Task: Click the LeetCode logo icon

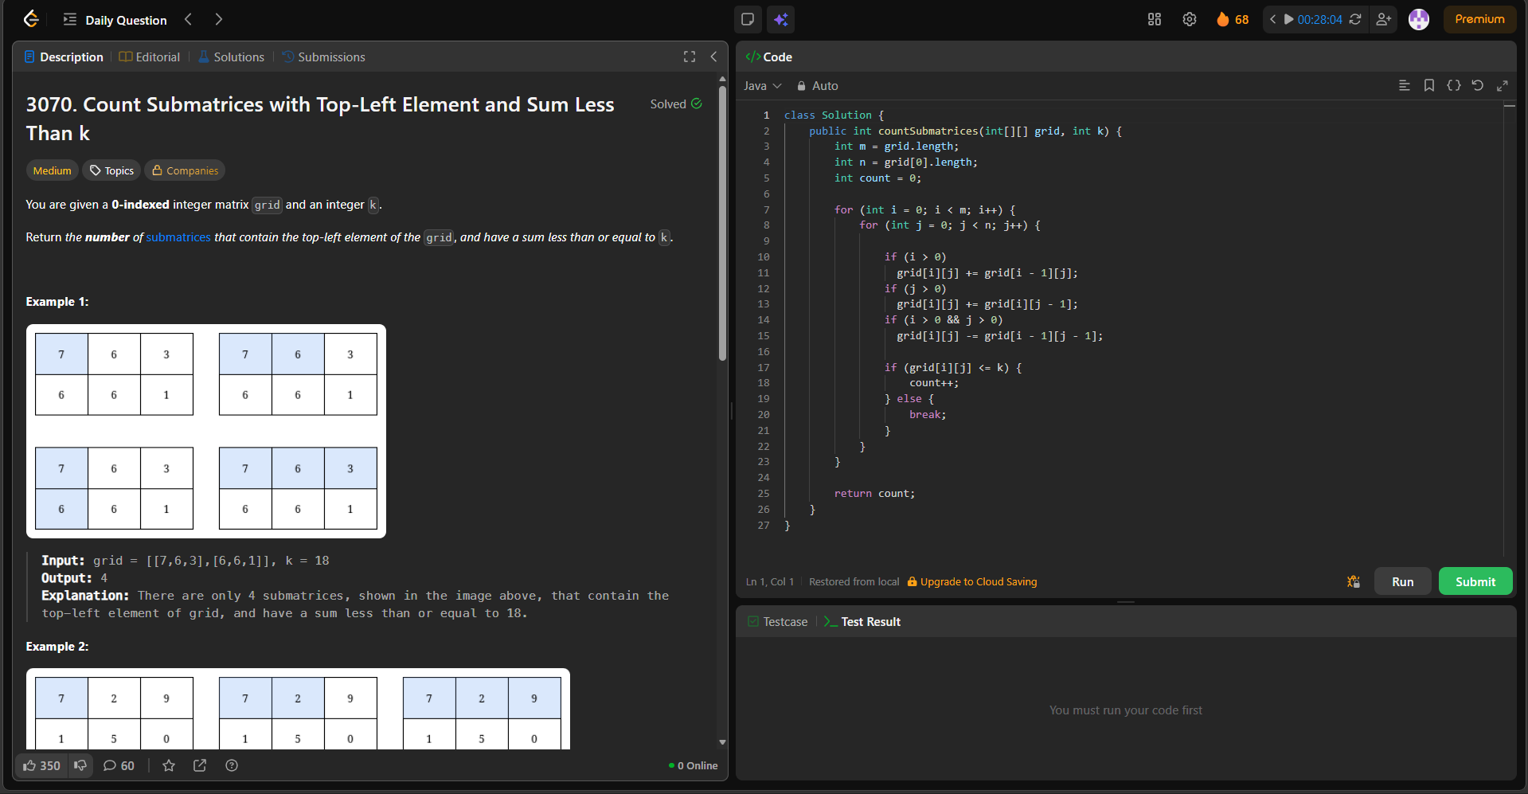Action: (31, 19)
